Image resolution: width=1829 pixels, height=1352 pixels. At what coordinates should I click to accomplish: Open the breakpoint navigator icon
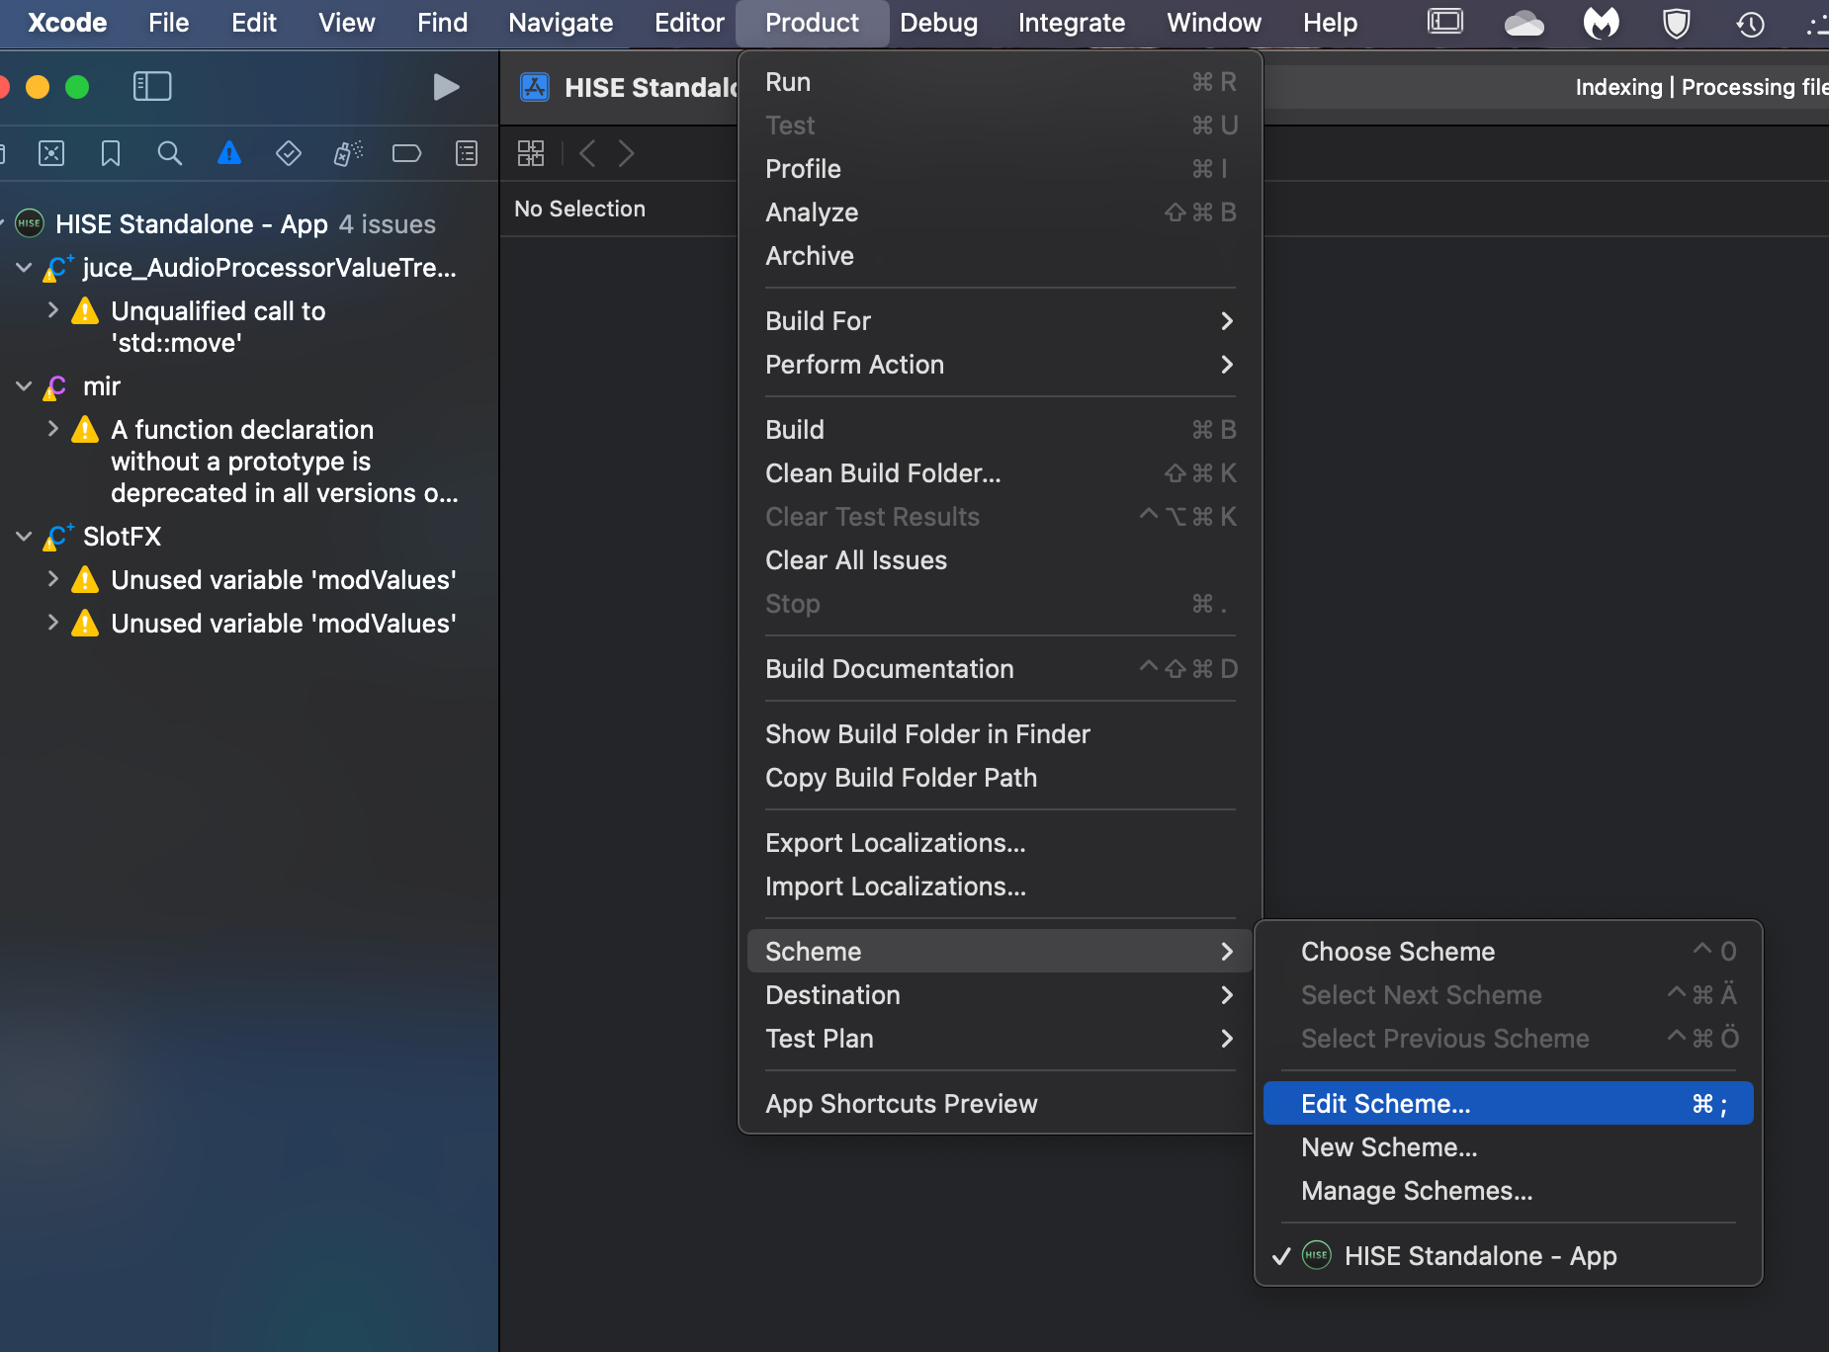tap(407, 153)
